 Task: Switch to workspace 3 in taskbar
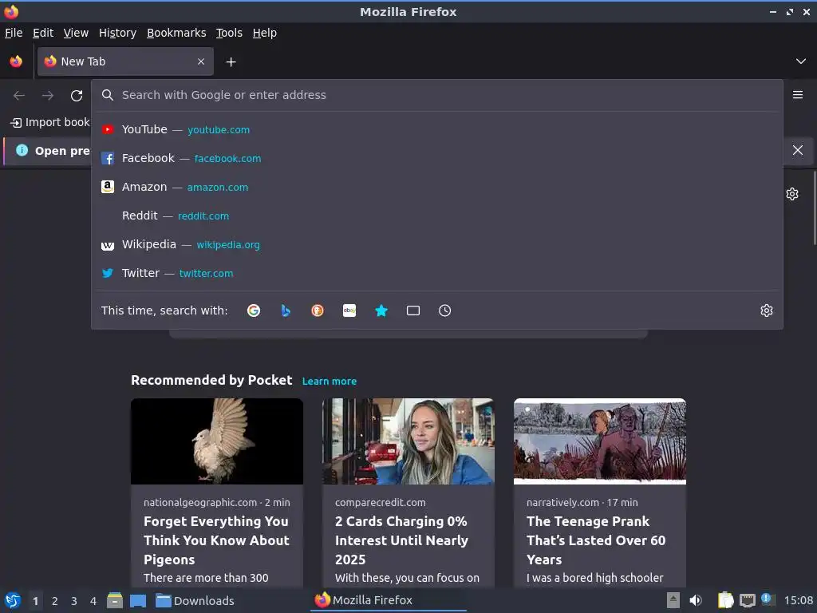tap(74, 601)
